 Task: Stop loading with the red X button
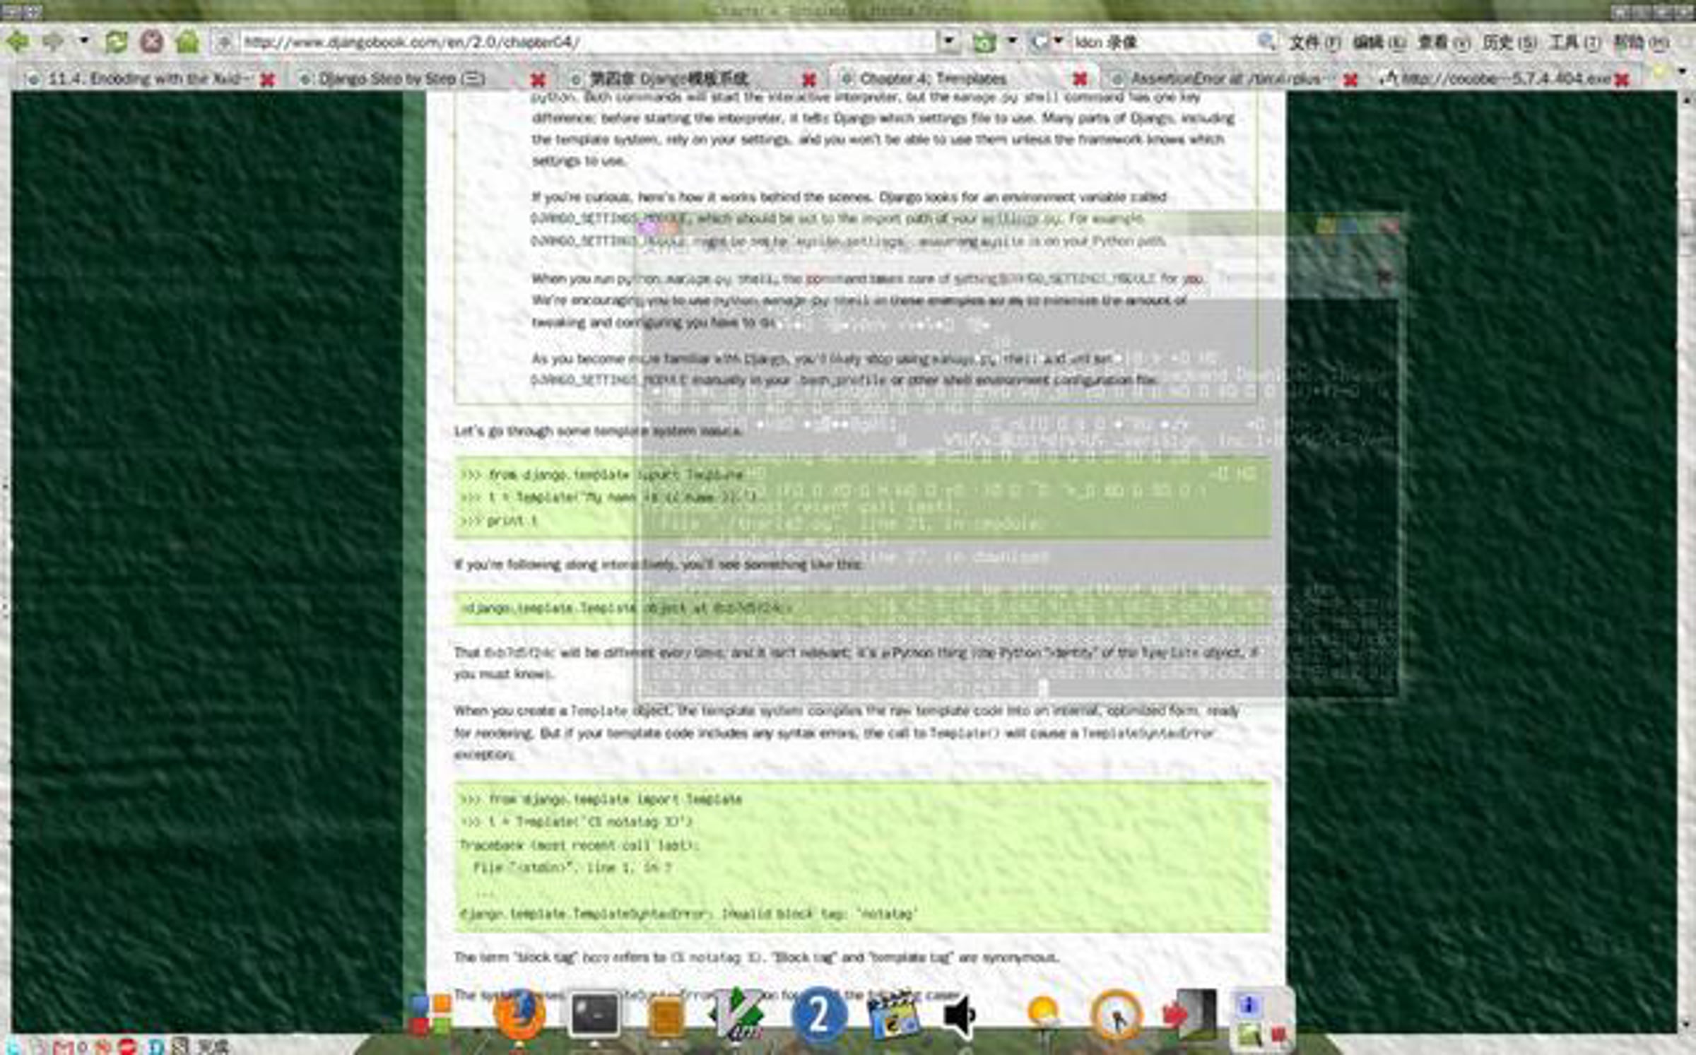click(x=151, y=42)
